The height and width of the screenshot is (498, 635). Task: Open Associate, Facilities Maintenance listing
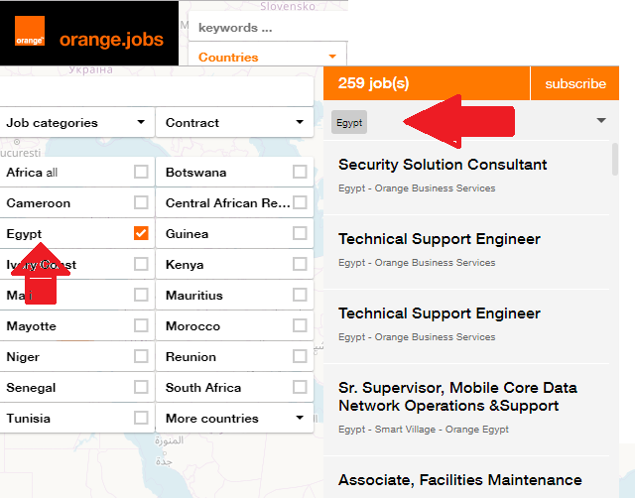[459, 480]
